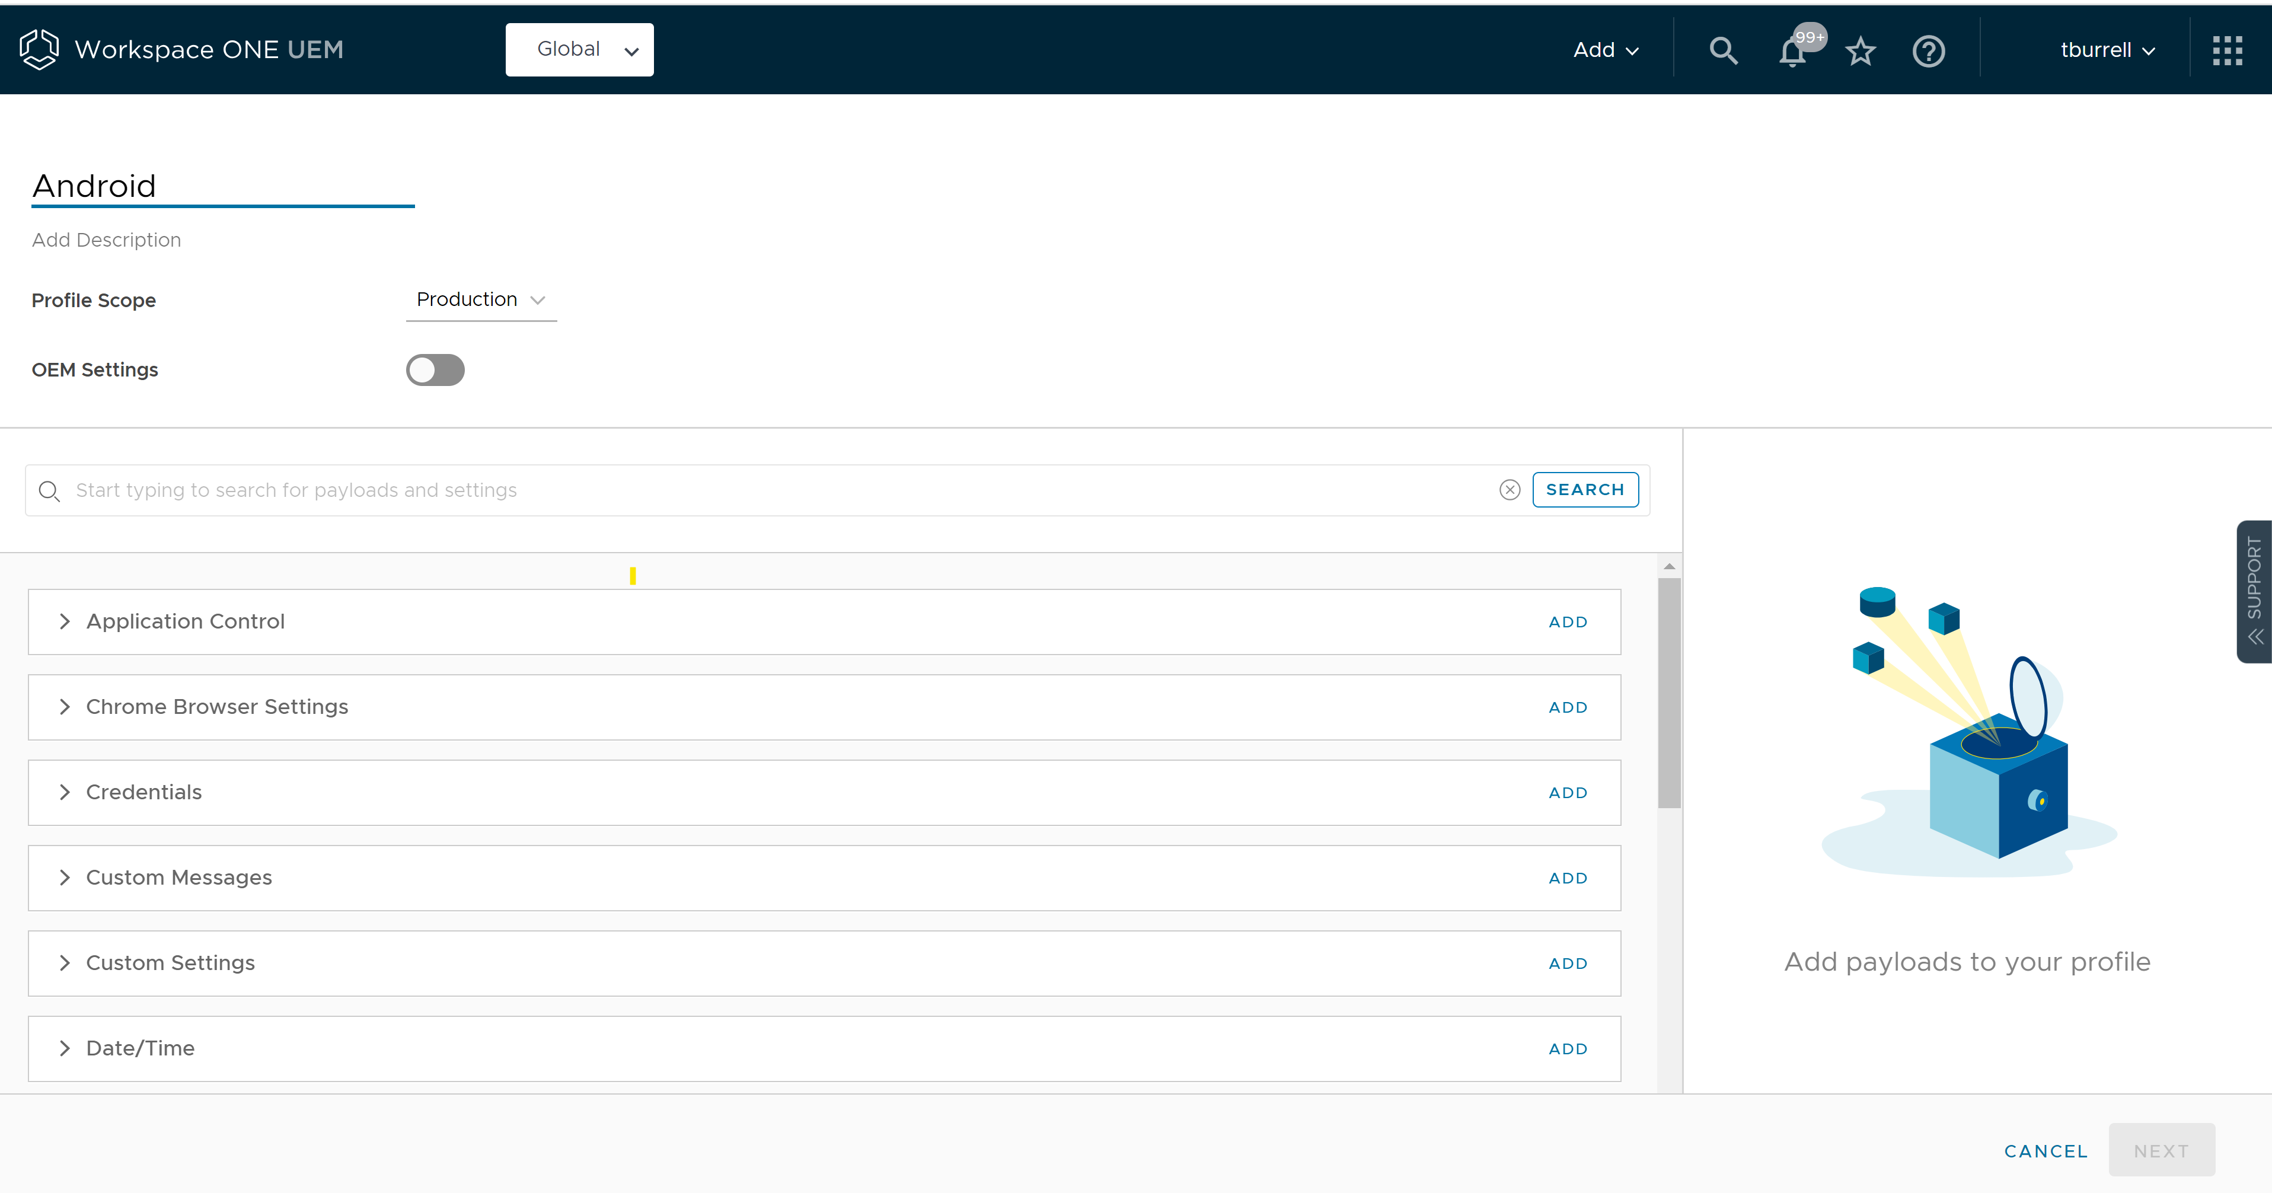Screen dimensions: 2272x1193
Task: Click the Credentials label
Action: [143, 793]
